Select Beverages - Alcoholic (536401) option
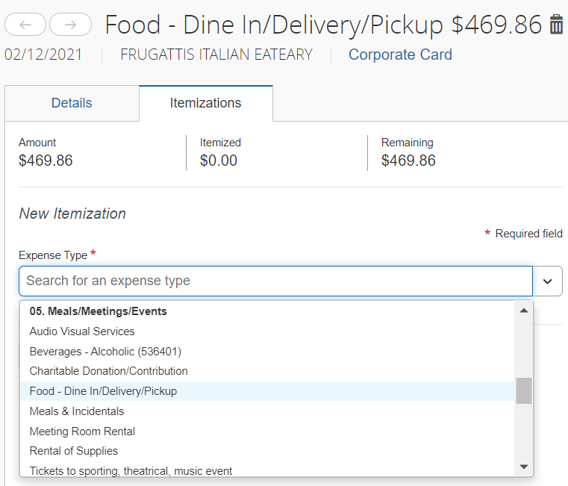 pos(105,351)
